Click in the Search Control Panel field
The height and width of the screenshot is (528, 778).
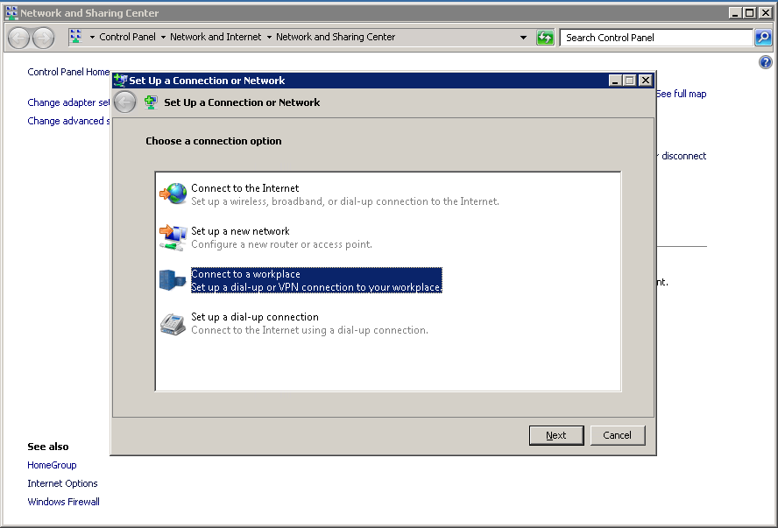click(x=655, y=38)
